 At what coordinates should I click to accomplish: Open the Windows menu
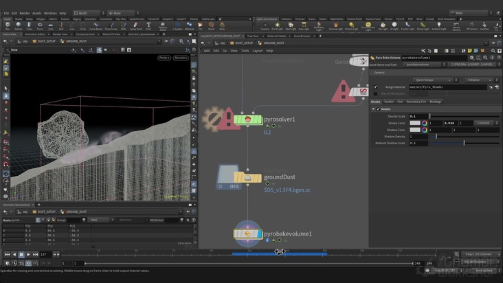tap(49, 12)
